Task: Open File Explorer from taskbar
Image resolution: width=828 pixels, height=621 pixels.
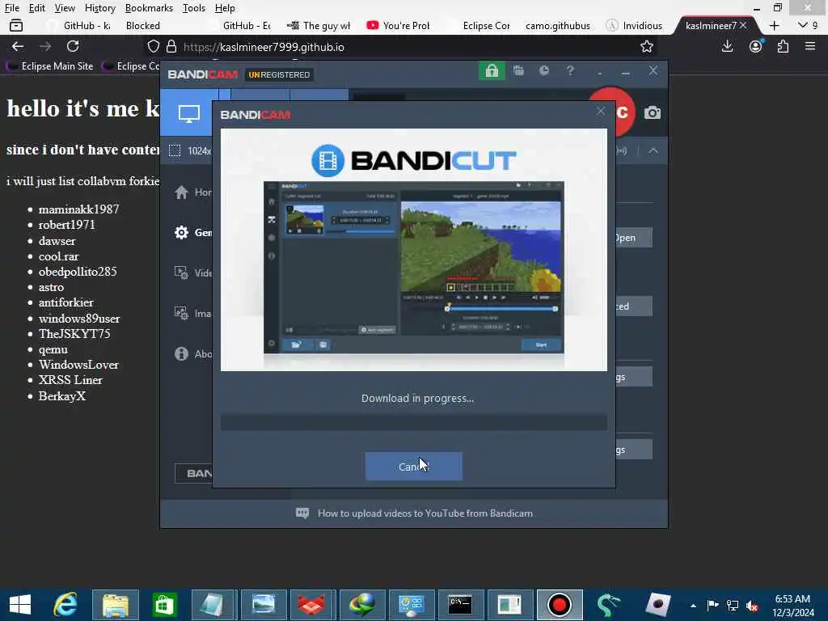Action: [115, 605]
